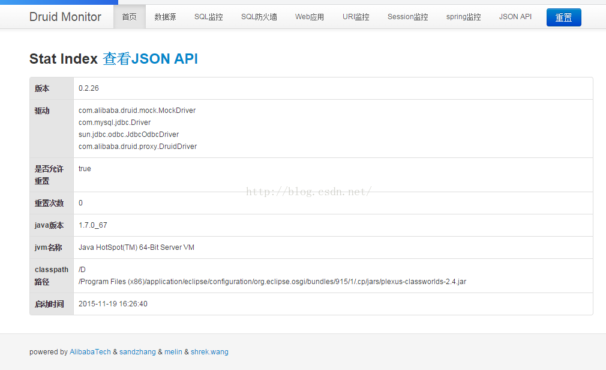The width and height of the screenshot is (606, 370).
Task: Click the Druid Monitor brand title
Action: coord(65,17)
